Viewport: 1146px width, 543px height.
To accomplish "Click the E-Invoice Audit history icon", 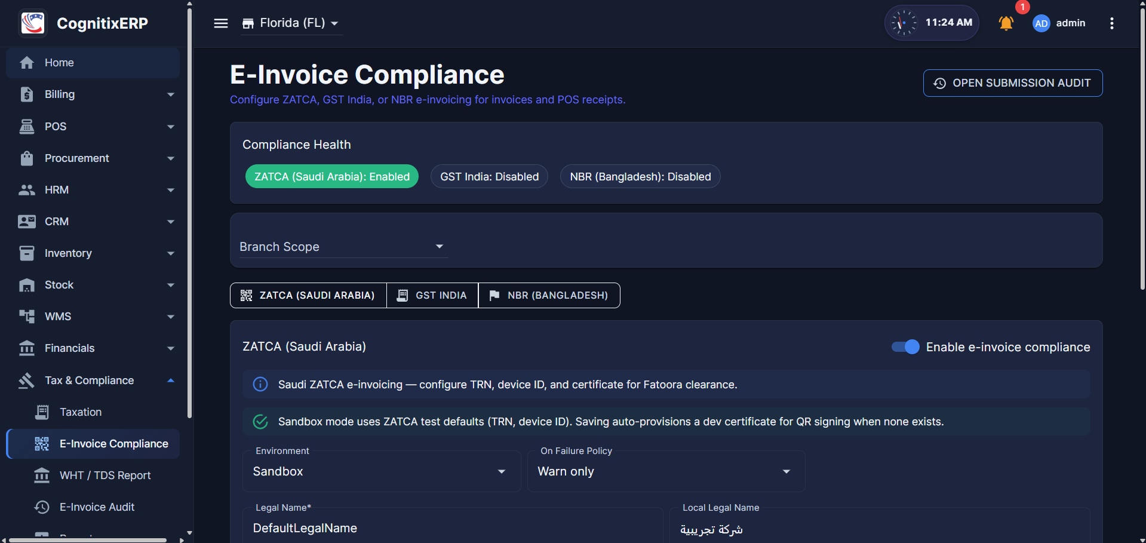I will [x=42, y=507].
